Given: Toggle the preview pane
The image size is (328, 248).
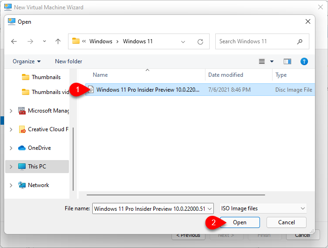Looking at the screenshot, I should [287, 61].
